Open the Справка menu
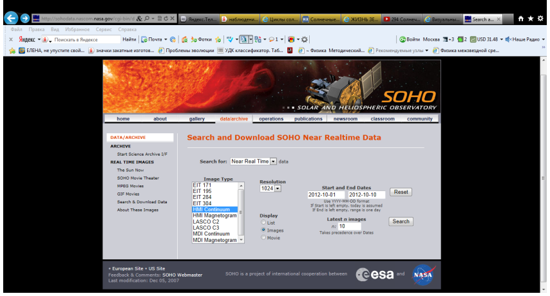Screen dimensions: 550x296 (x=128, y=30)
